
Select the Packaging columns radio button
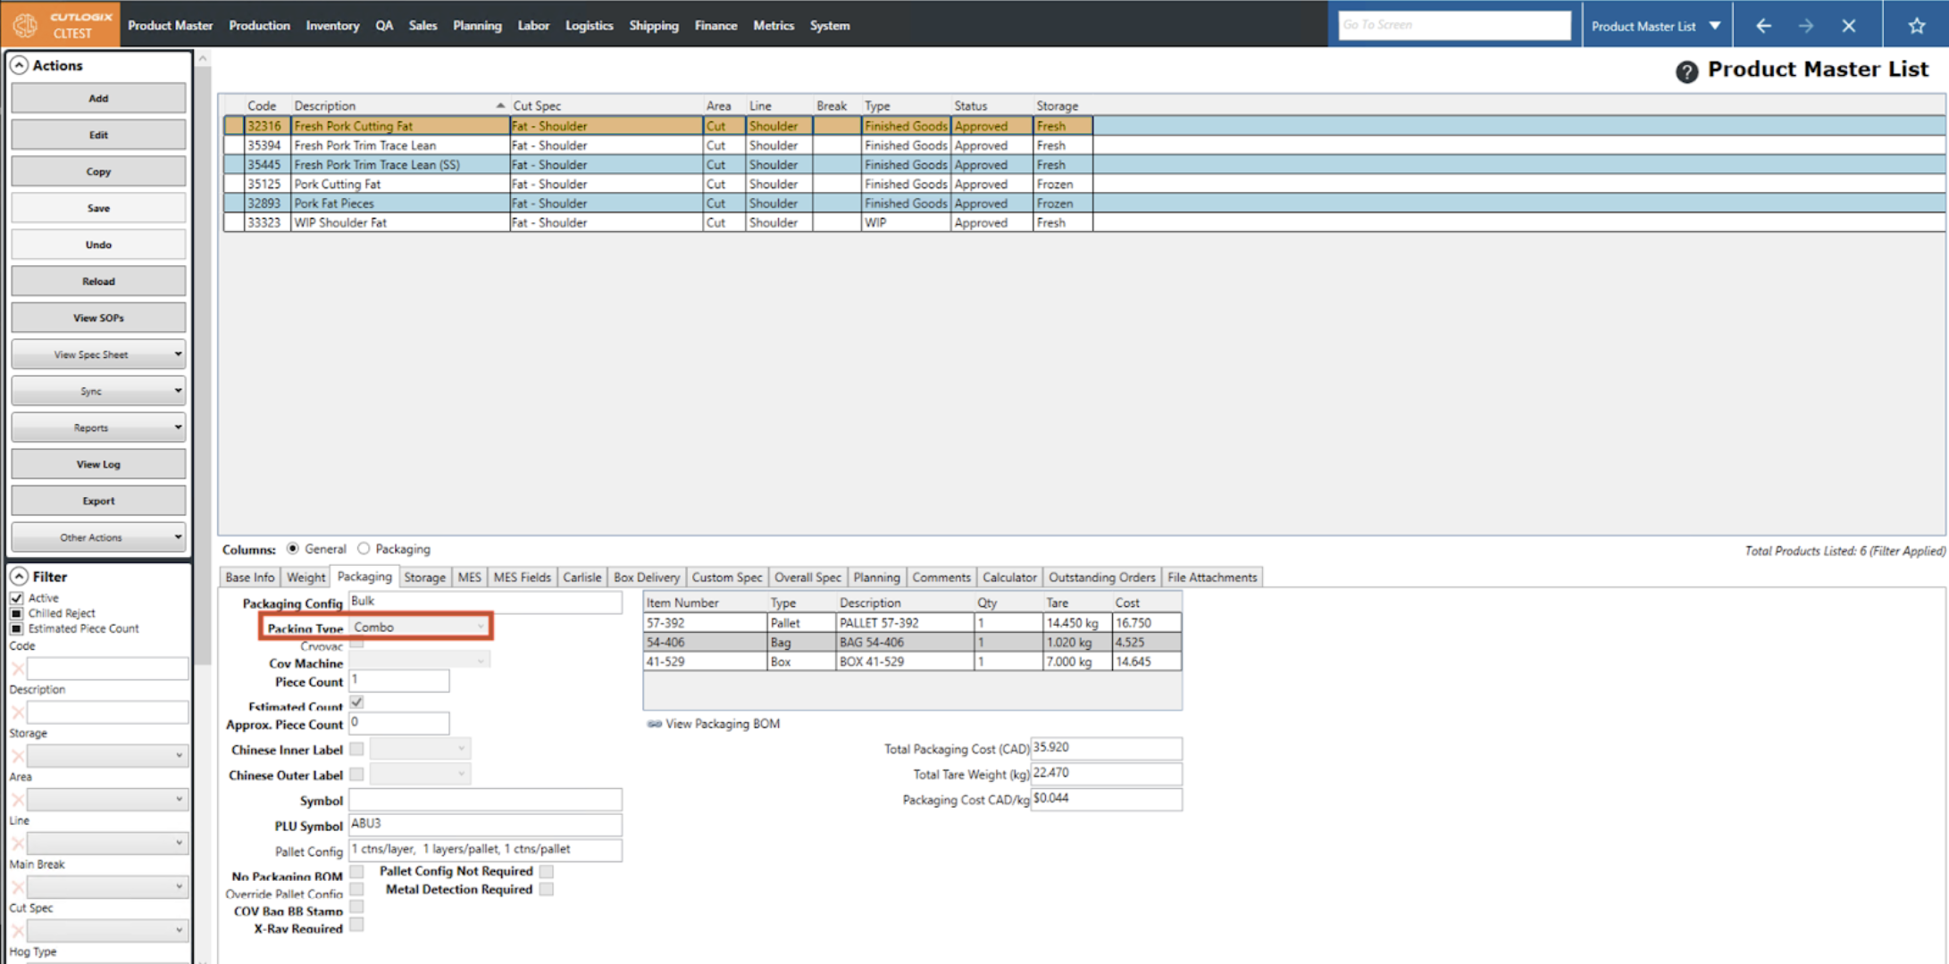(x=364, y=549)
